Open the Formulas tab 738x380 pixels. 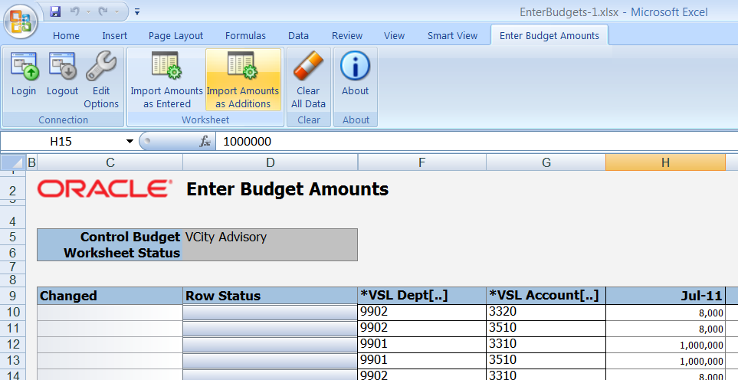coord(245,36)
